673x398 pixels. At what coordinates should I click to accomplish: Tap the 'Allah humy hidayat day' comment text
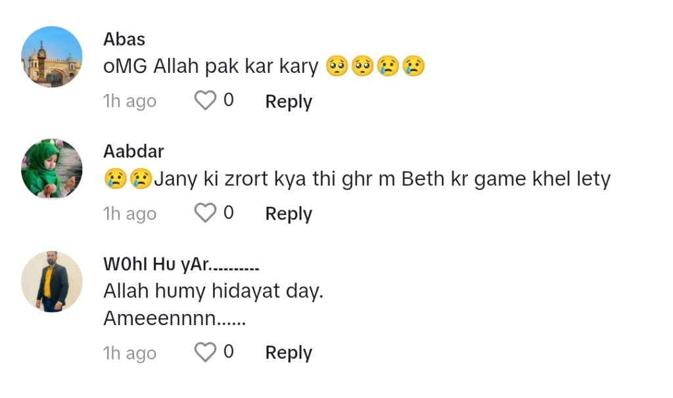(214, 292)
